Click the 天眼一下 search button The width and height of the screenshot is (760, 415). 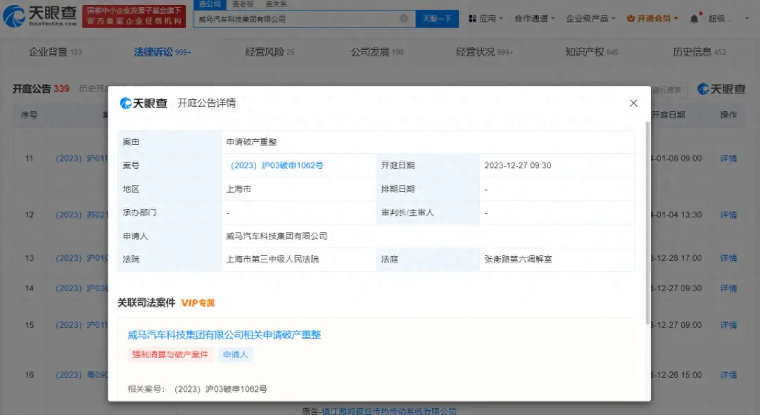click(437, 18)
